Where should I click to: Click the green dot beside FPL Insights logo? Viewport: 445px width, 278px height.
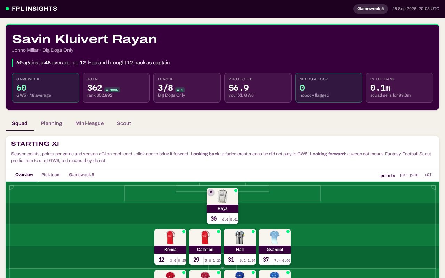(7, 9)
